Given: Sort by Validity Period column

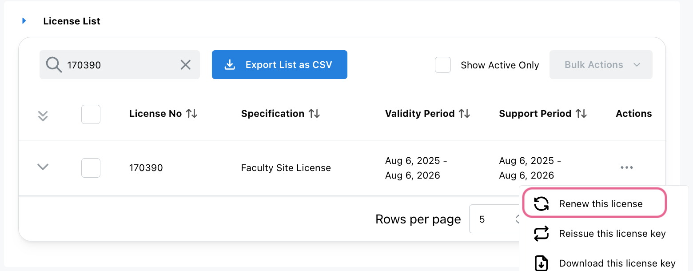Looking at the screenshot, I should 464,114.
